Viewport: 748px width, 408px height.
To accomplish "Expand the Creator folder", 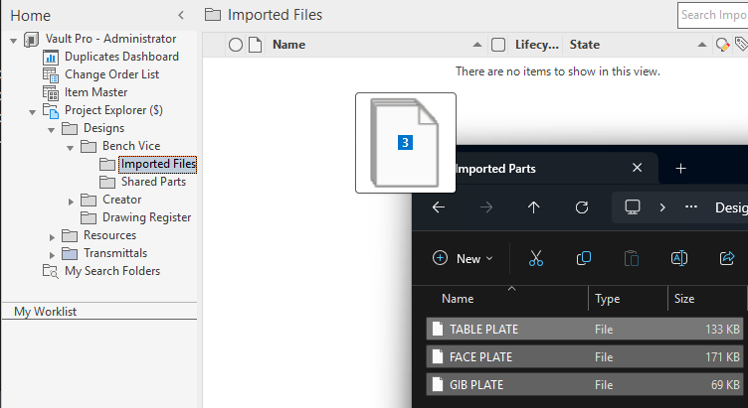I will click(71, 202).
